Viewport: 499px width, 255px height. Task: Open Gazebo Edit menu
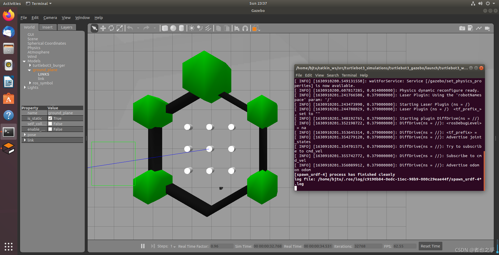point(35,18)
